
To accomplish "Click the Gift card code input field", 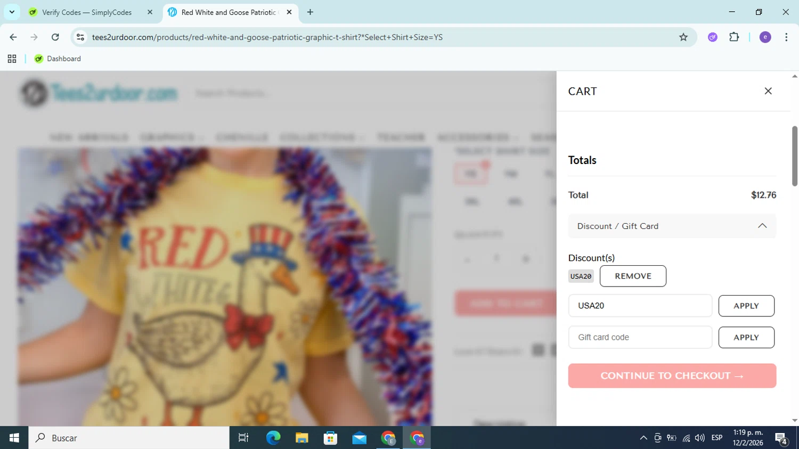I will coord(640,337).
